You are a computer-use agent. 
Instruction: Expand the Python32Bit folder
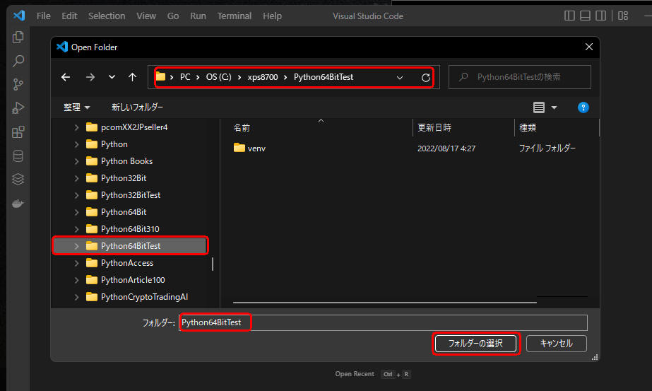coord(76,178)
